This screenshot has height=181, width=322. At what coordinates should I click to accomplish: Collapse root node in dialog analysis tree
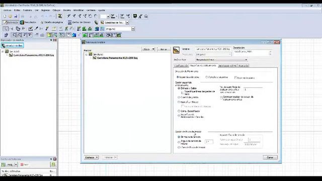coord(87,54)
